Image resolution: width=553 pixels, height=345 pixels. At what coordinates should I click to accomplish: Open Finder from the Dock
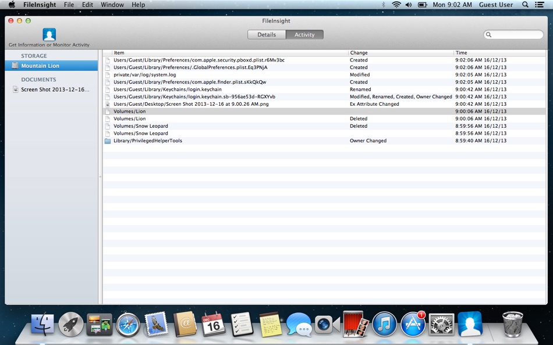pyautogui.click(x=42, y=324)
